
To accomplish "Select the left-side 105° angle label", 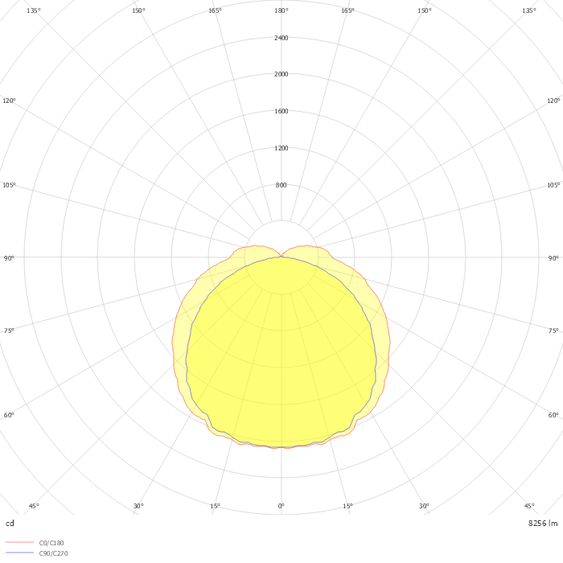I will [9, 185].
